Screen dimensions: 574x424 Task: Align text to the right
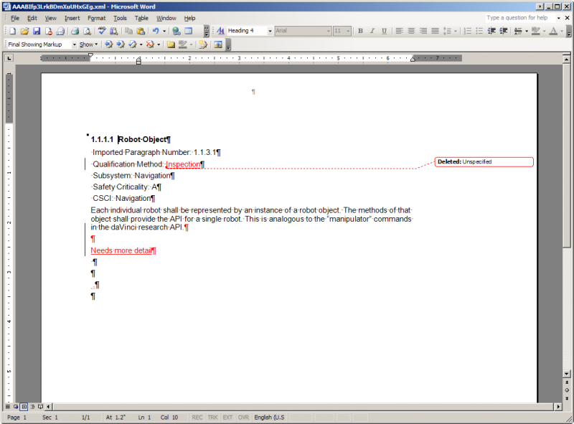tap(423, 31)
